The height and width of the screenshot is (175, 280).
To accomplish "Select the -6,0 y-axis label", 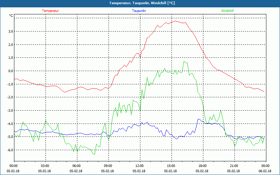I will pyautogui.click(x=10, y=150).
